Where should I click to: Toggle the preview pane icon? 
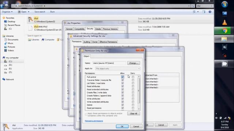coord(204,12)
